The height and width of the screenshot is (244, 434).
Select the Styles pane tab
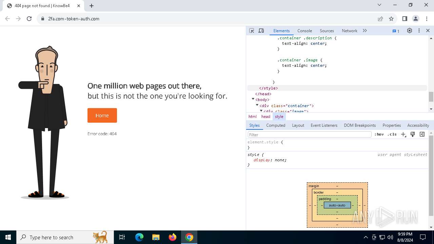[254, 125]
